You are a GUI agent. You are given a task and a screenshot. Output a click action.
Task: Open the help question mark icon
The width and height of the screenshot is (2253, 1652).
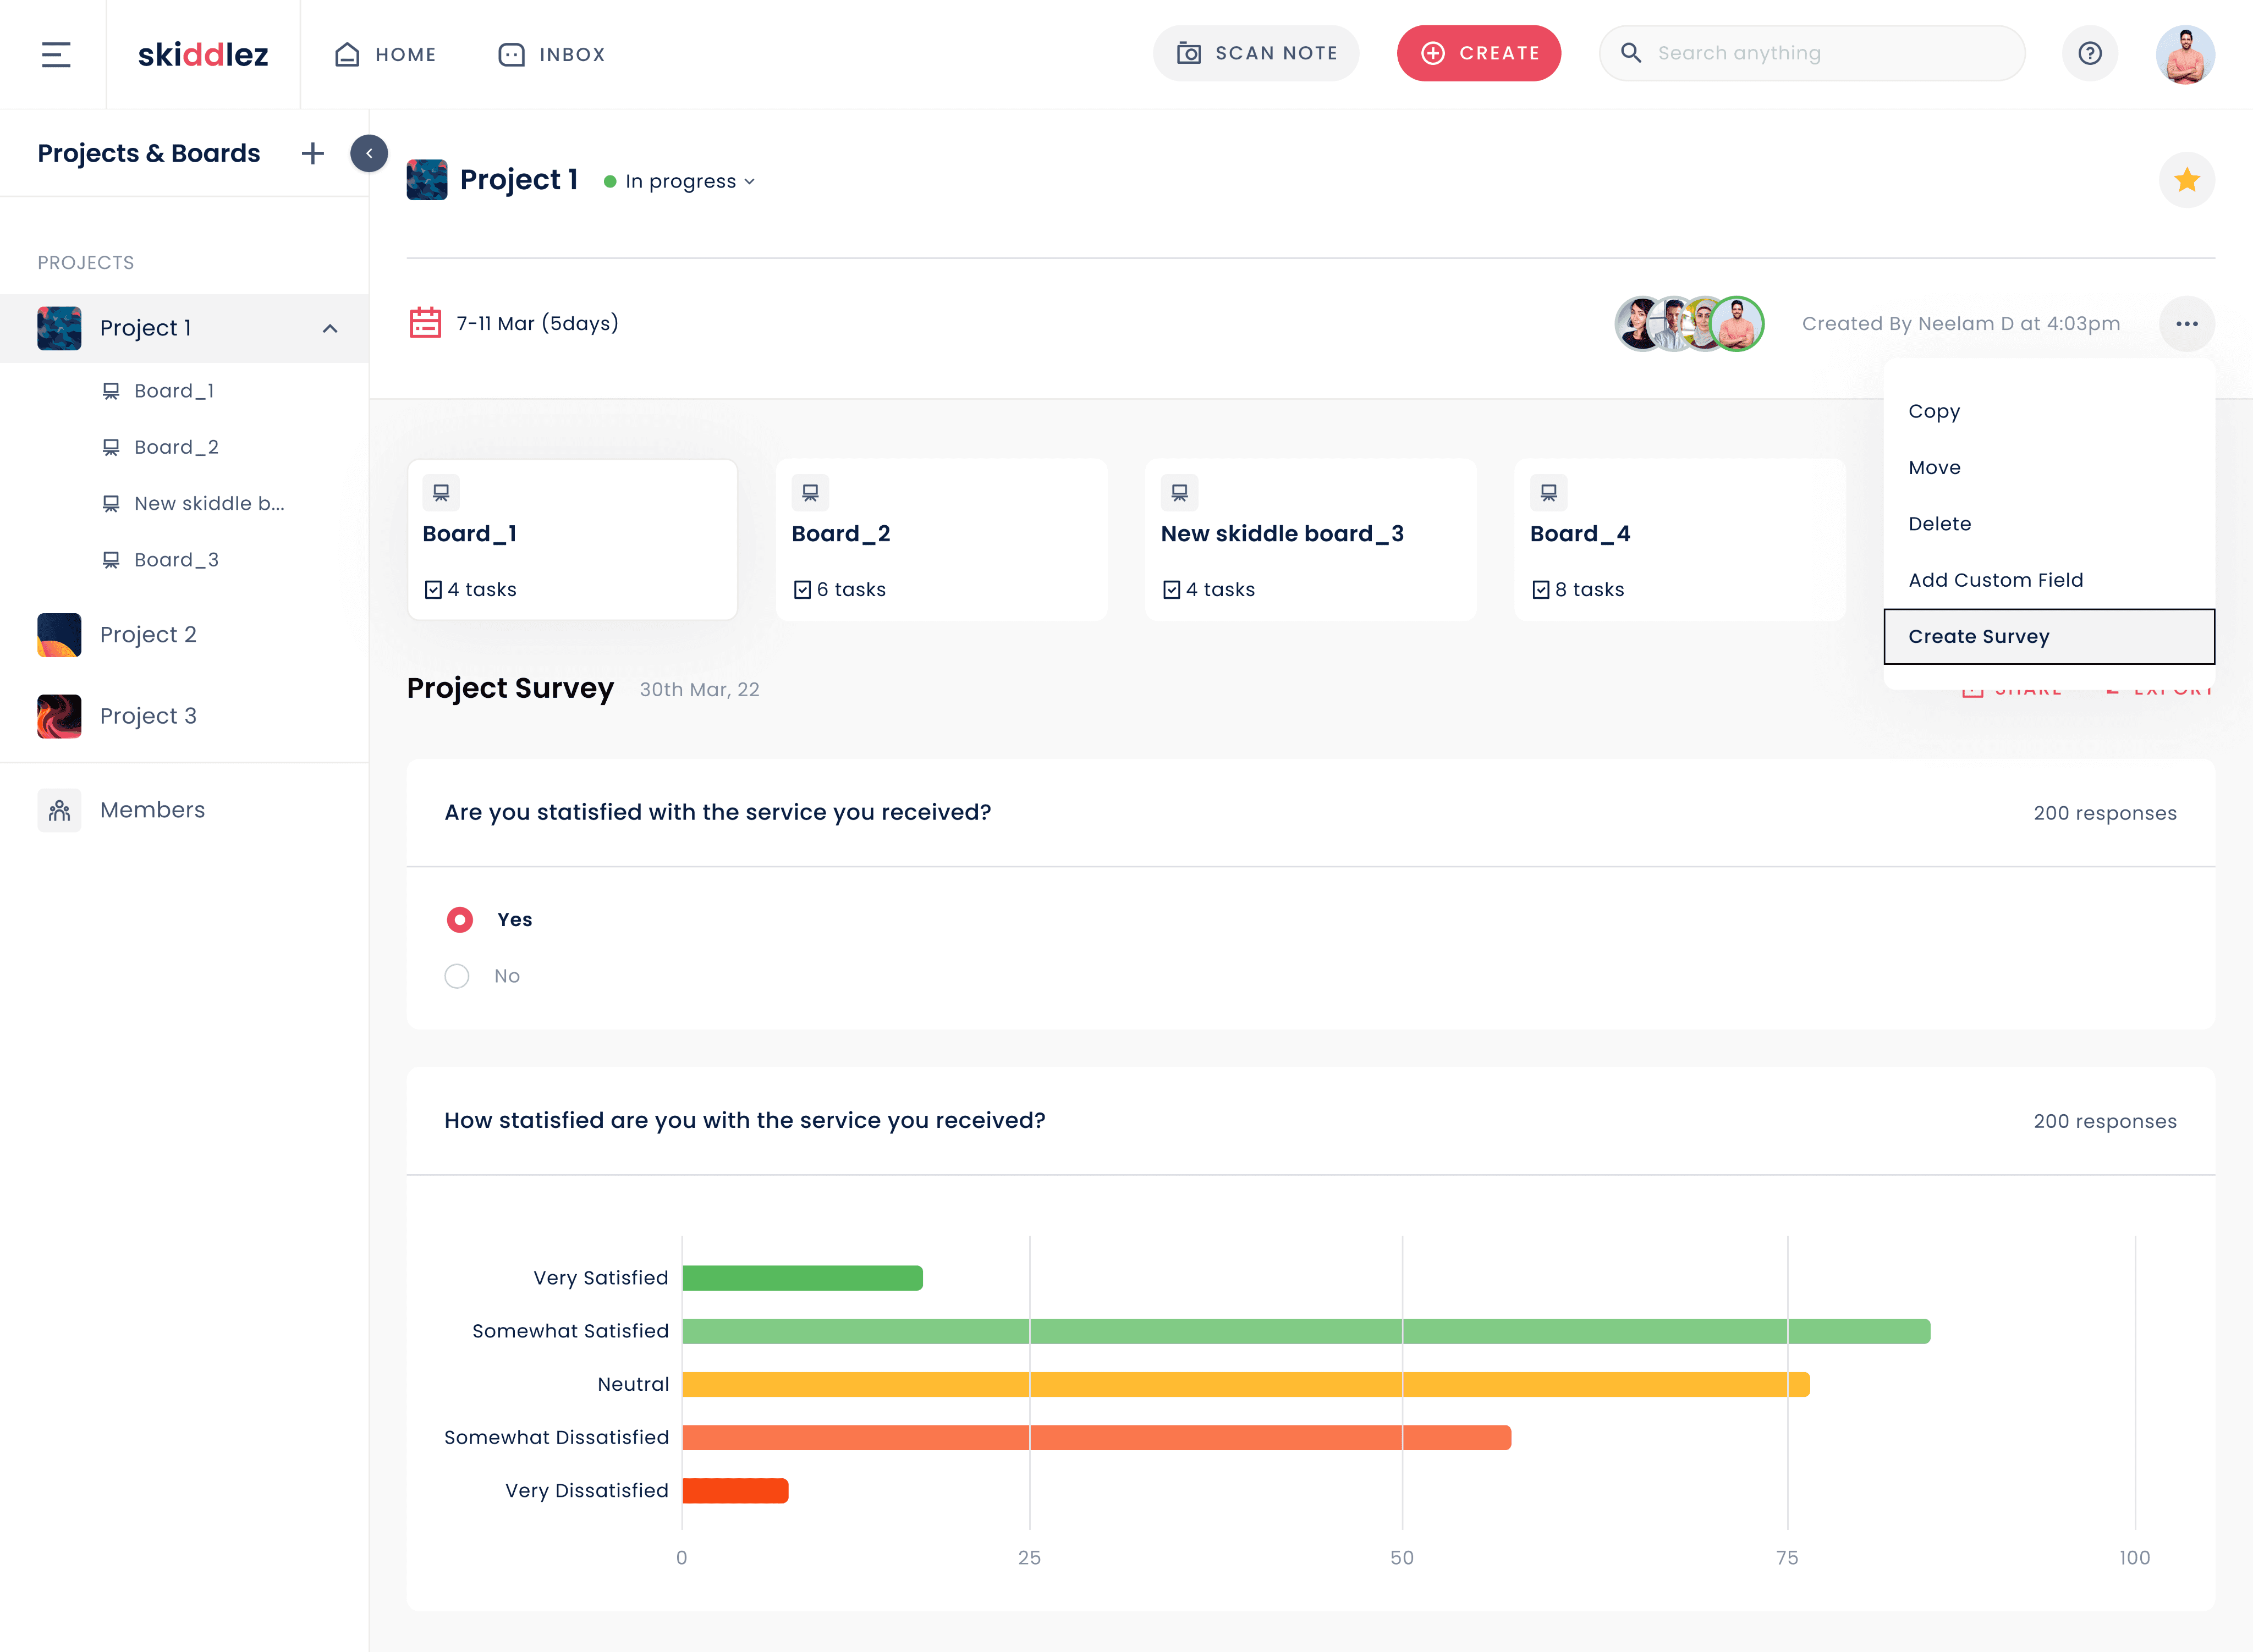2090,53
